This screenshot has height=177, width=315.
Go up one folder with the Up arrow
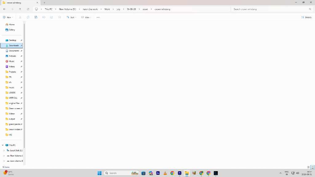click(20, 9)
